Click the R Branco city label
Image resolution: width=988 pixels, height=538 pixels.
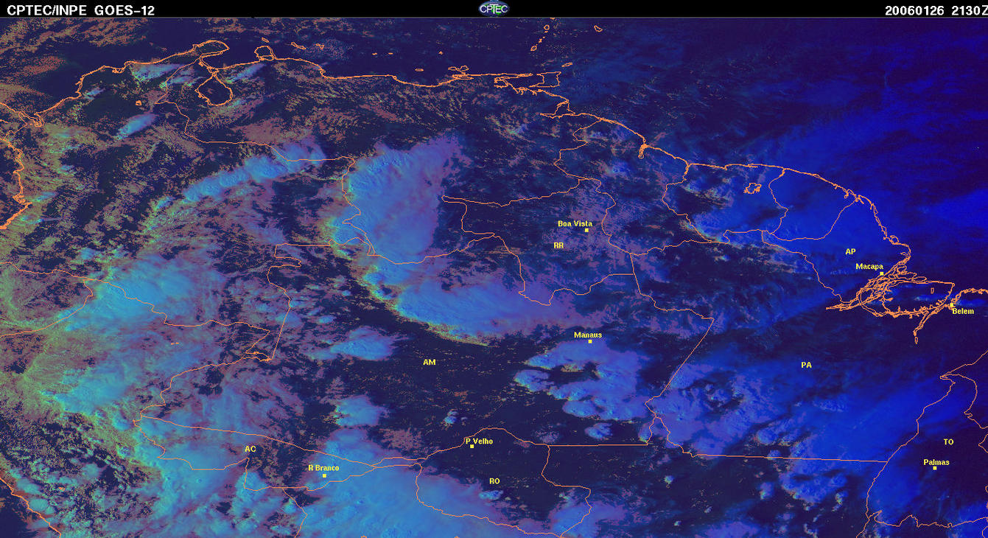[x=323, y=468]
